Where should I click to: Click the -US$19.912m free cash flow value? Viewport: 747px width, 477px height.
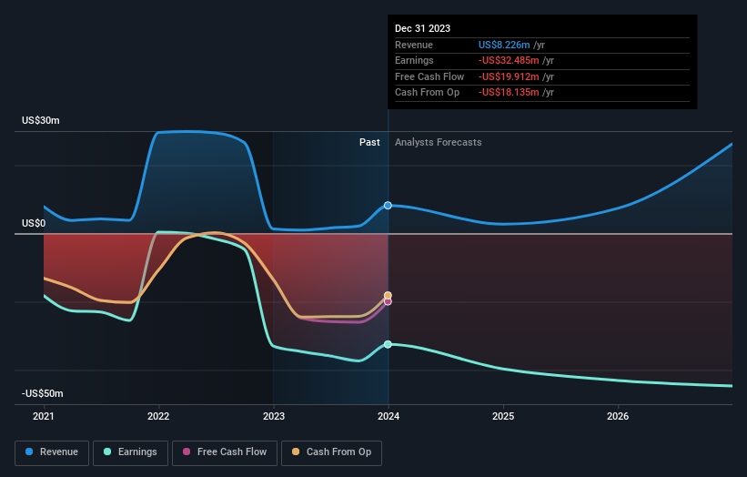[509, 76]
